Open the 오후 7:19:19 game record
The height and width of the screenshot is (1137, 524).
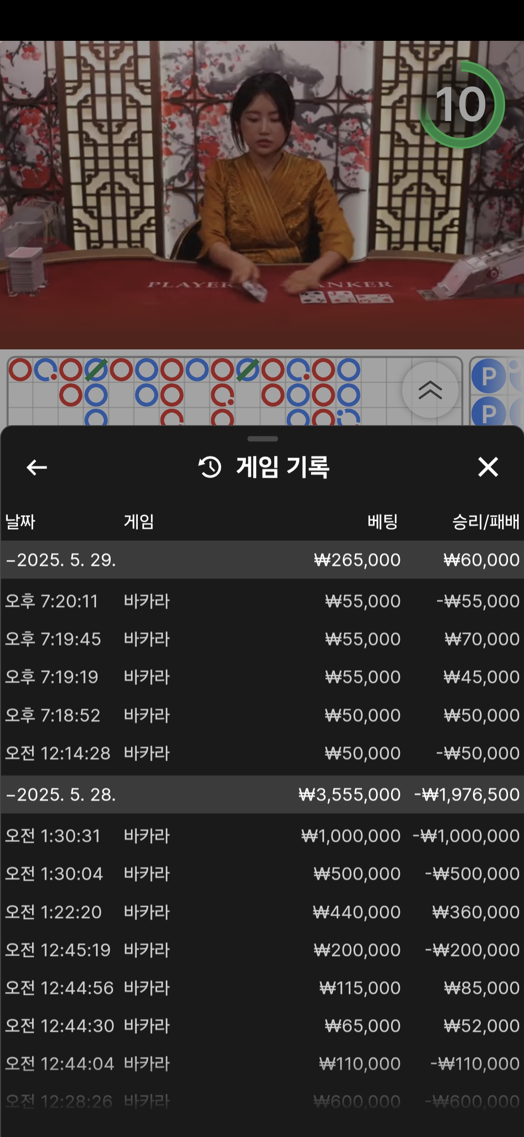[x=262, y=677]
